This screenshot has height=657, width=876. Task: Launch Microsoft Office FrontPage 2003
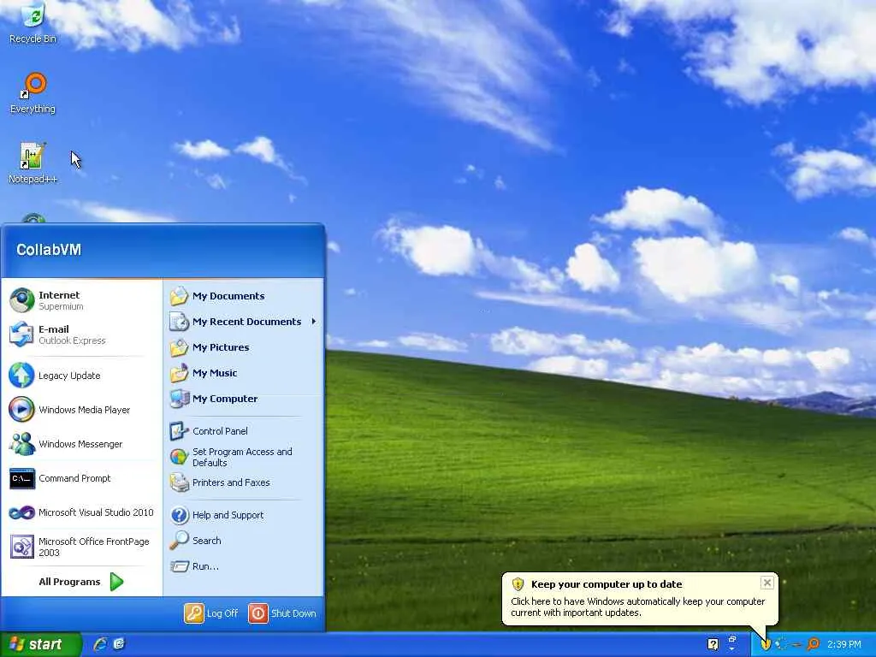[81, 547]
